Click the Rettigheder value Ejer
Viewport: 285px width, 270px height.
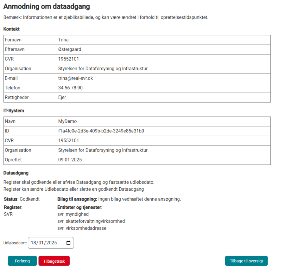pos(62,97)
